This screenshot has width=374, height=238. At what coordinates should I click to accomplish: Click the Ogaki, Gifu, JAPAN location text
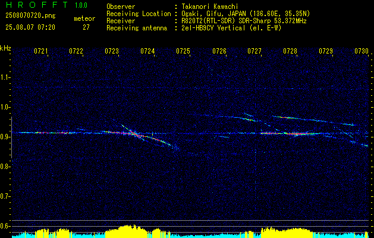pos(246,14)
